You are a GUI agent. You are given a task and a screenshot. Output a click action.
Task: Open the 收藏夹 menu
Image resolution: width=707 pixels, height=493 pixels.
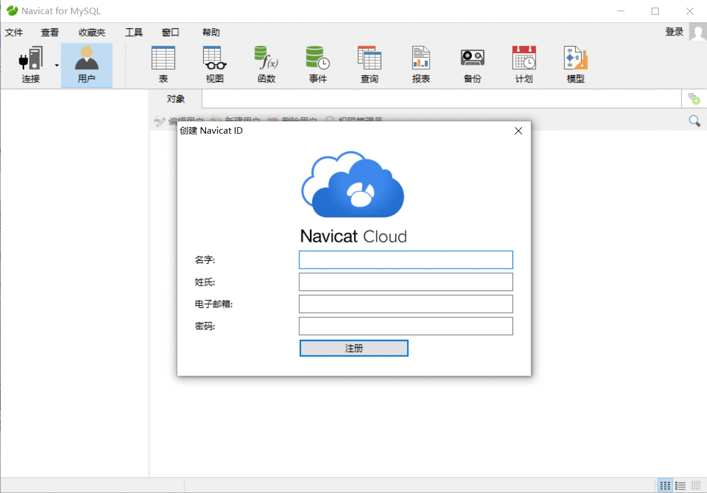click(92, 32)
